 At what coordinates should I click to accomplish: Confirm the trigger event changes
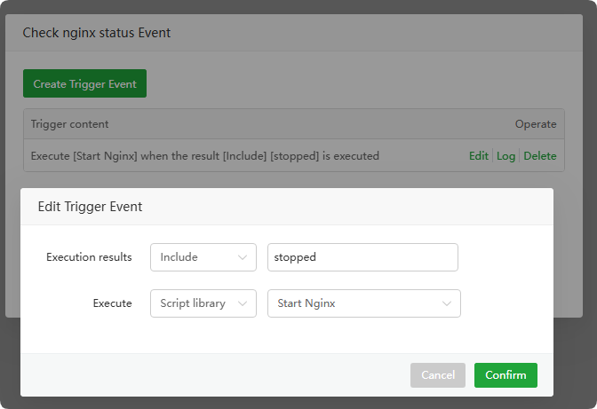click(505, 375)
